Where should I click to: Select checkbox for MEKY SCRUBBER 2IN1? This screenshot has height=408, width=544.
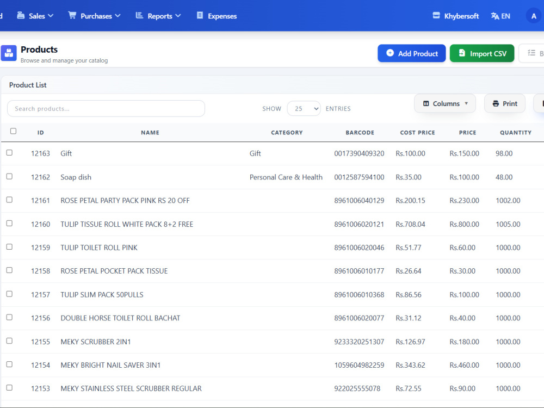point(9,341)
